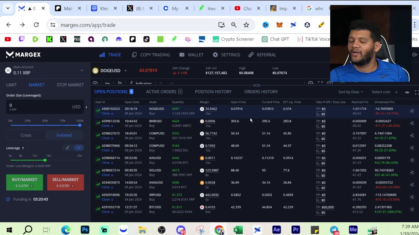The image size is (419, 235).
Task: Click the pencil edit leverage icon
Action: click(67, 148)
